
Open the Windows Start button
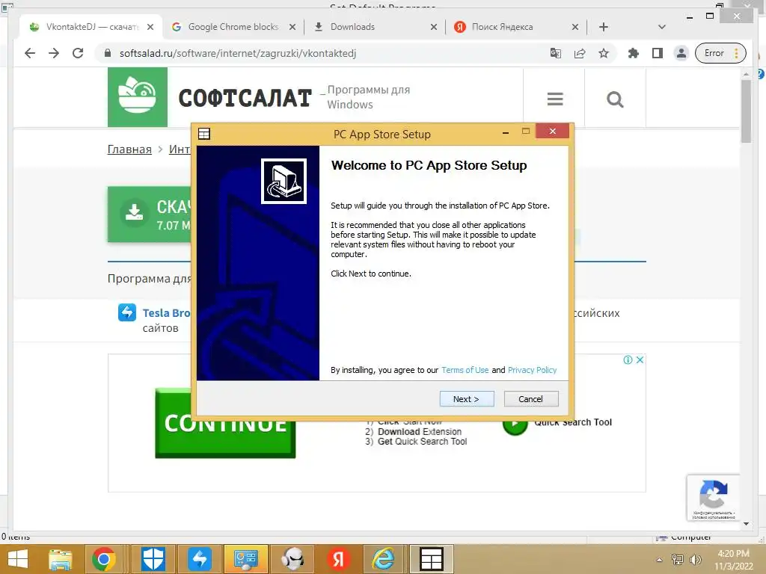18,559
